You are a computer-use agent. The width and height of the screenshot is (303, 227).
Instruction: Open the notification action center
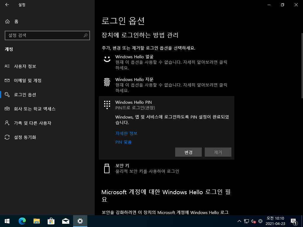[294, 221]
